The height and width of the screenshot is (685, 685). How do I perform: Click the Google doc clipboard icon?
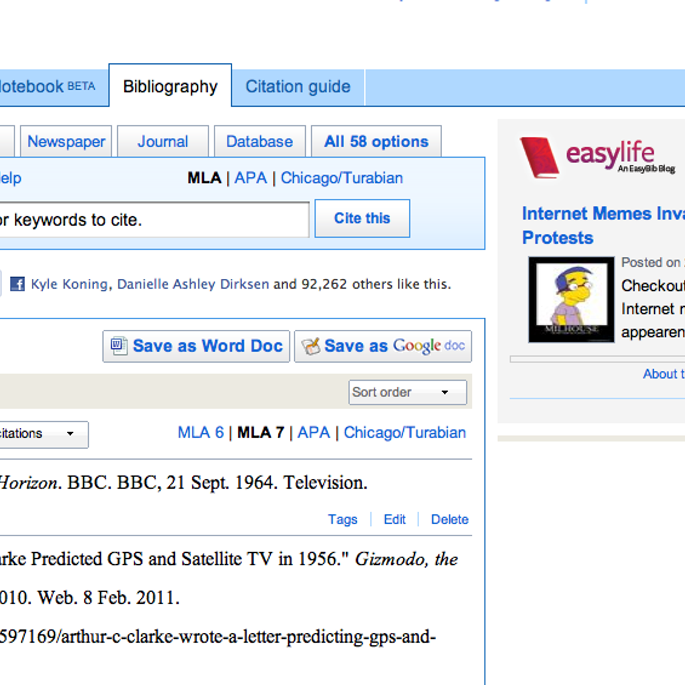click(x=311, y=346)
